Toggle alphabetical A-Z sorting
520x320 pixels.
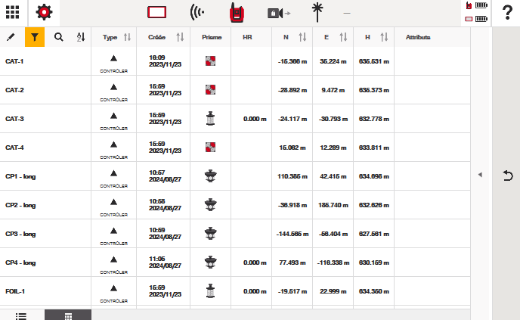click(81, 36)
